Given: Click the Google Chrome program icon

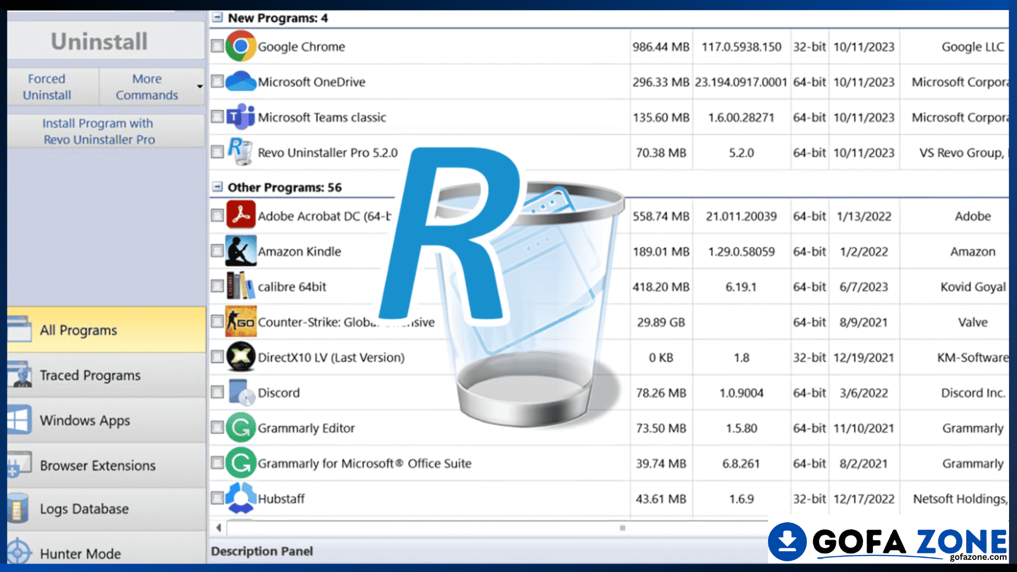Looking at the screenshot, I should [240, 46].
